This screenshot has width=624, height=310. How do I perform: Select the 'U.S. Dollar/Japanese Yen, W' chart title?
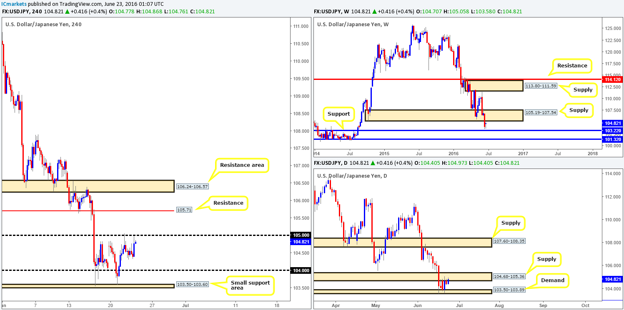[x=352, y=24]
